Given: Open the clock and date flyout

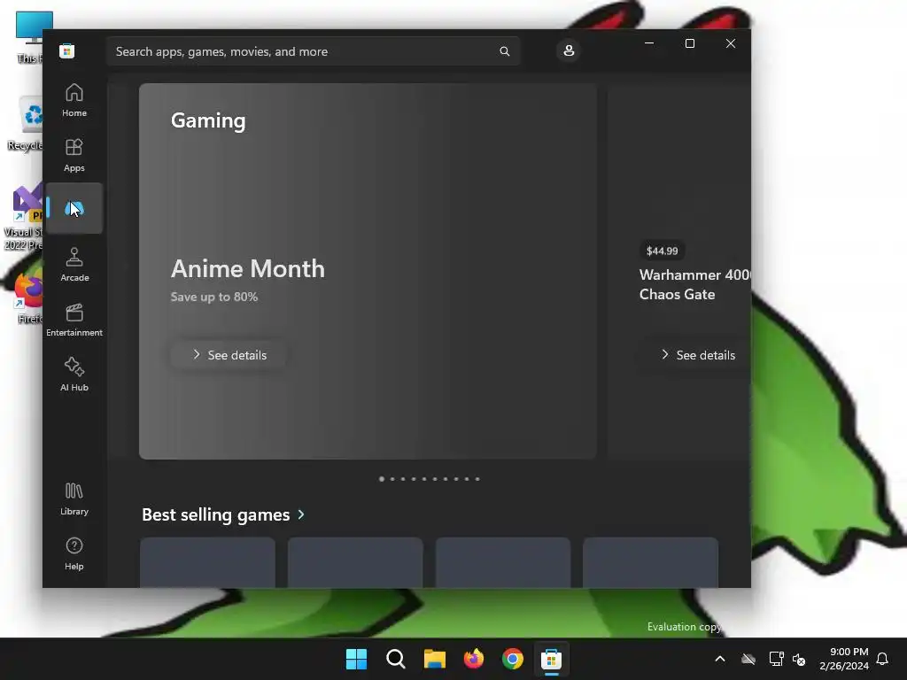Looking at the screenshot, I should pyautogui.click(x=844, y=659).
